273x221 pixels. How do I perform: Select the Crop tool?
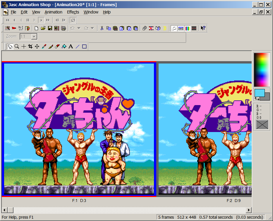(x=30, y=47)
